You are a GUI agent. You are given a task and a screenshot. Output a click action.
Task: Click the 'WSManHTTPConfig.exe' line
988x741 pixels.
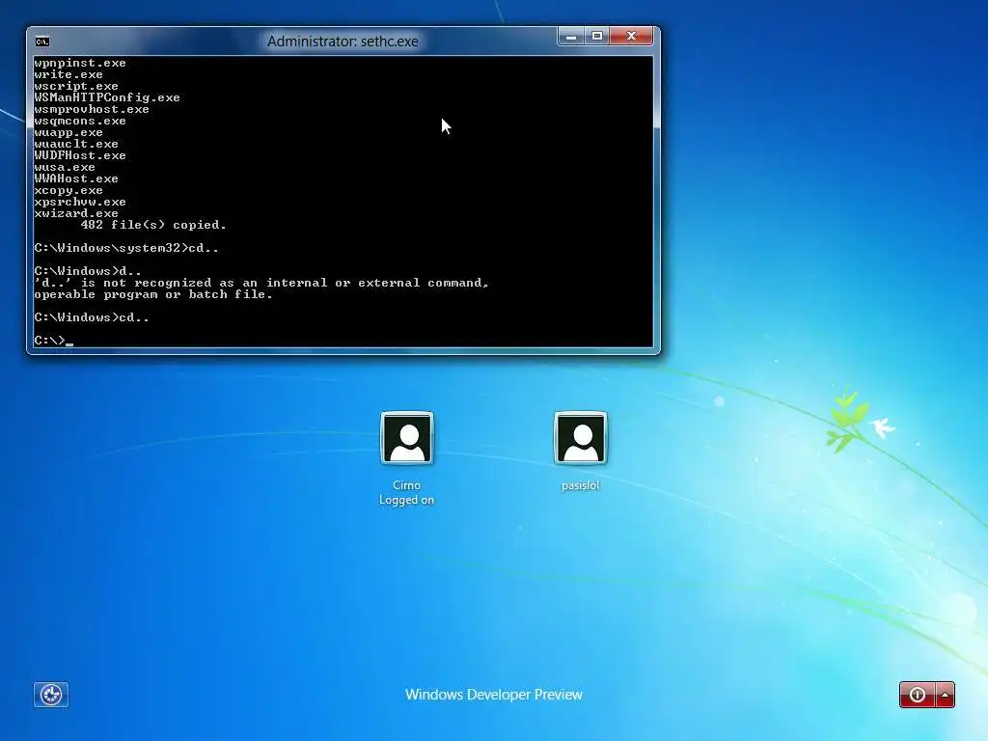click(x=107, y=97)
